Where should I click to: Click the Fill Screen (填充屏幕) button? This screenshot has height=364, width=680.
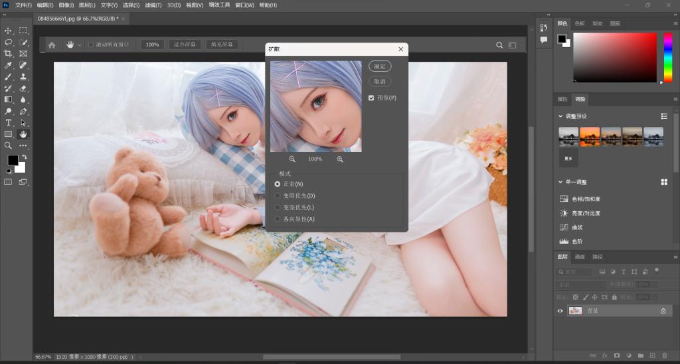(x=222, y=45)
